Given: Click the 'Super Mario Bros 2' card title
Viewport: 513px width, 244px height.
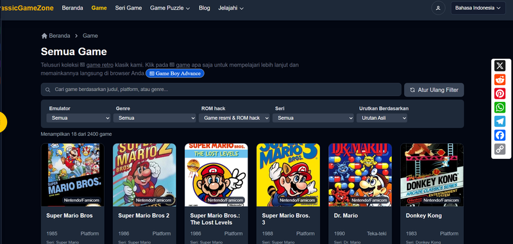Looking at the screenshot, I should [x=144, y=216].
